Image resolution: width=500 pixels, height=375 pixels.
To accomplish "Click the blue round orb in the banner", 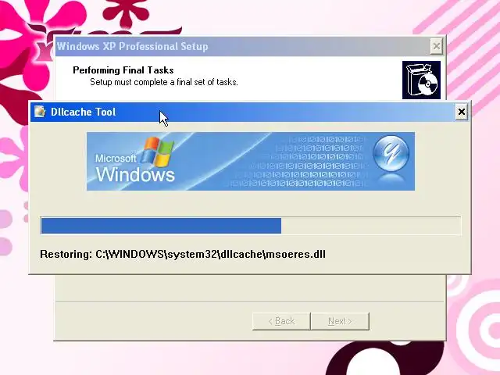I will (391, 152).
